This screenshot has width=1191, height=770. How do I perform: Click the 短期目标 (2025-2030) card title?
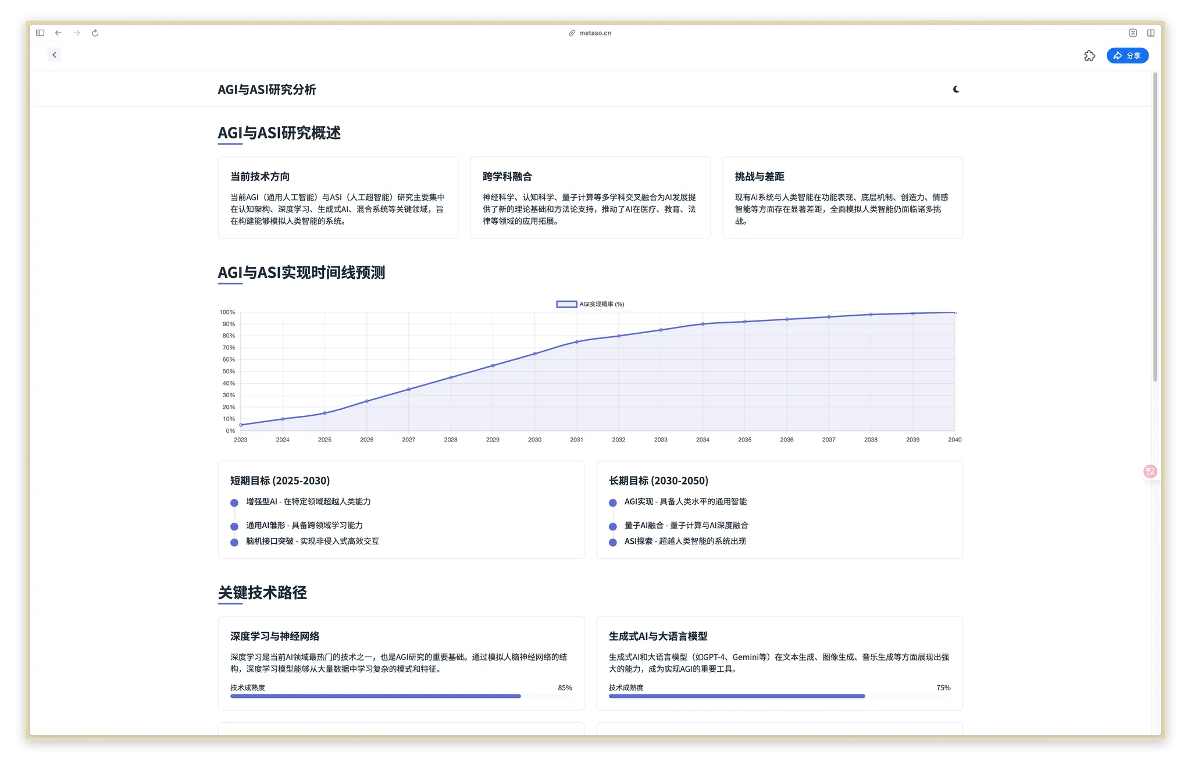(x=279, y=481)
